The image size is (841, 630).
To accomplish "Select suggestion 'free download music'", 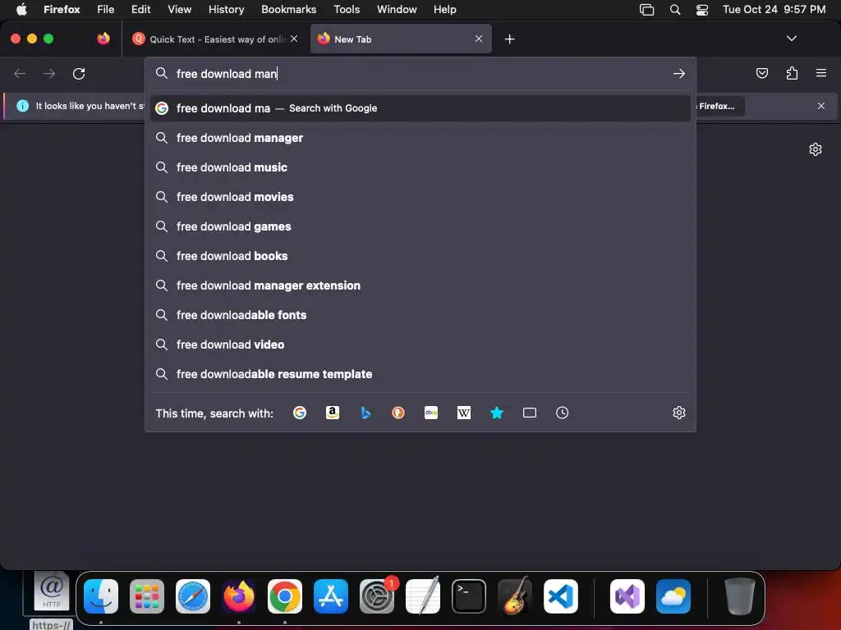I will pyautogui.click(x=420, y=167).
